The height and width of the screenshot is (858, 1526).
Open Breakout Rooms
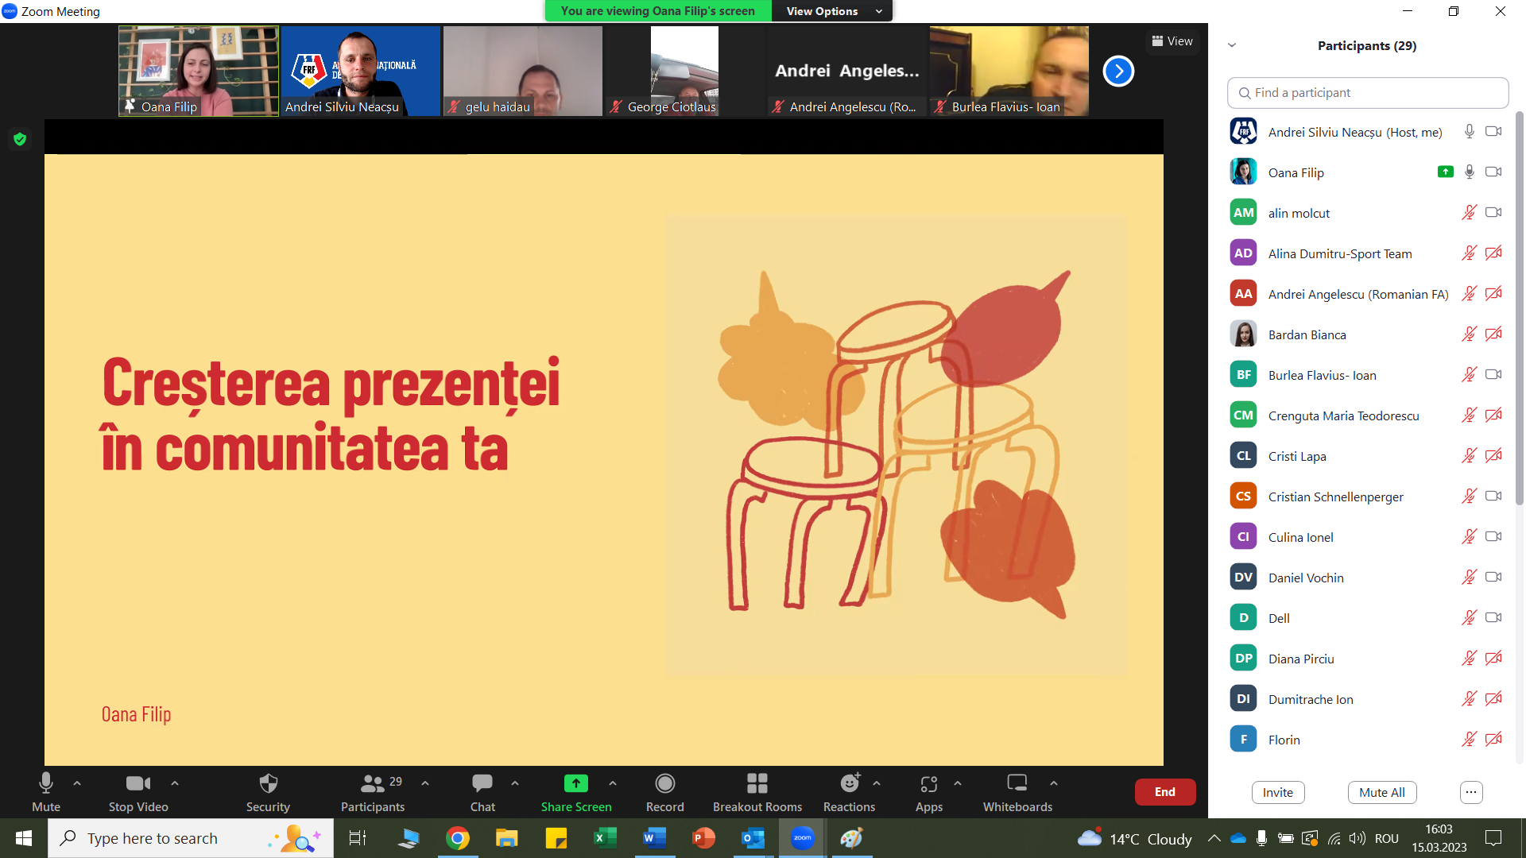757,784
